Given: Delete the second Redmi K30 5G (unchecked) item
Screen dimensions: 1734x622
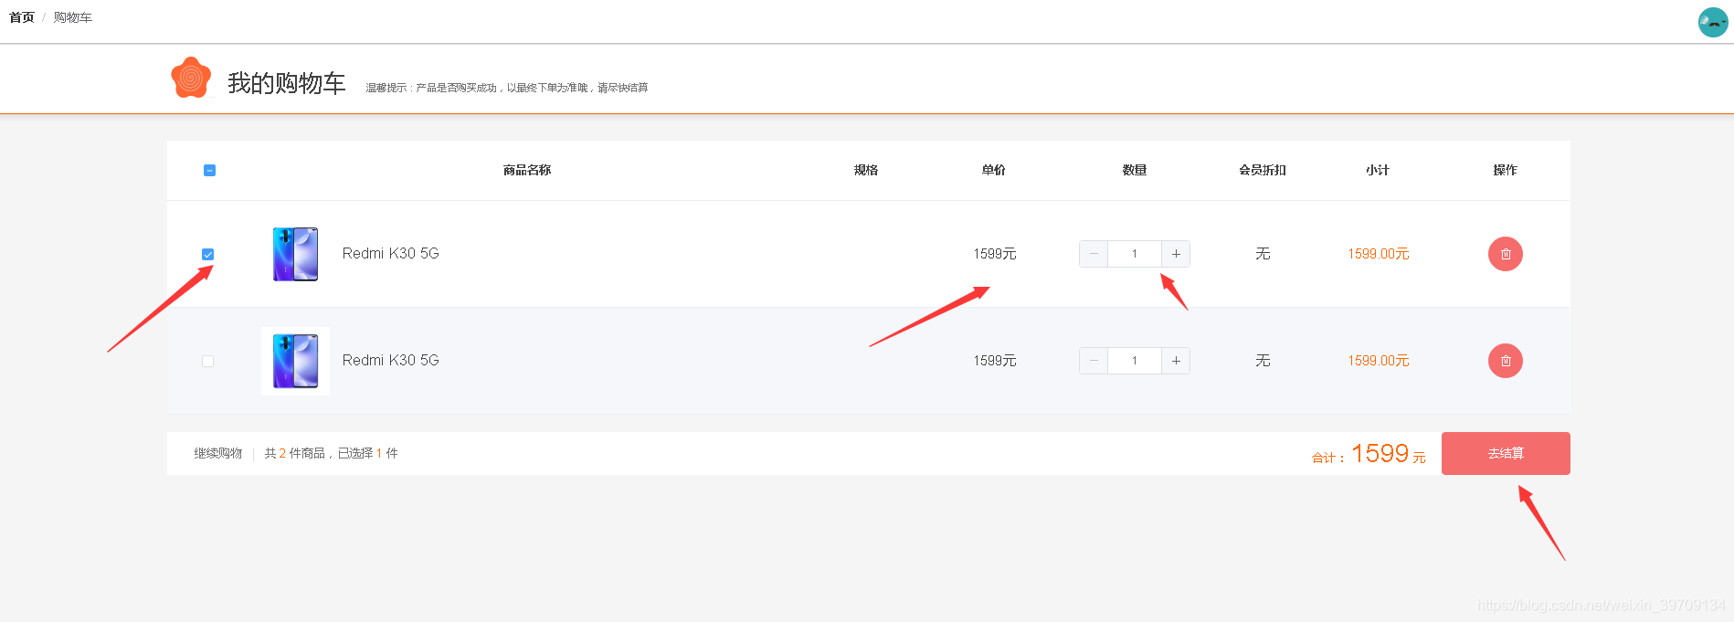Looking at the screenshot, I should pyautogui.click(x=1505, y=361).
